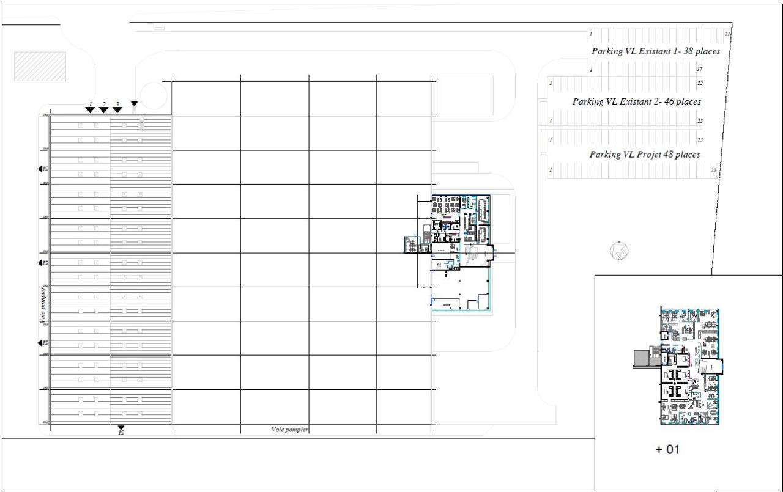Click the 'Parking VL Projet 48 places' label
Image resolution: width=783 pixels, height=492 pixels.
644,155
